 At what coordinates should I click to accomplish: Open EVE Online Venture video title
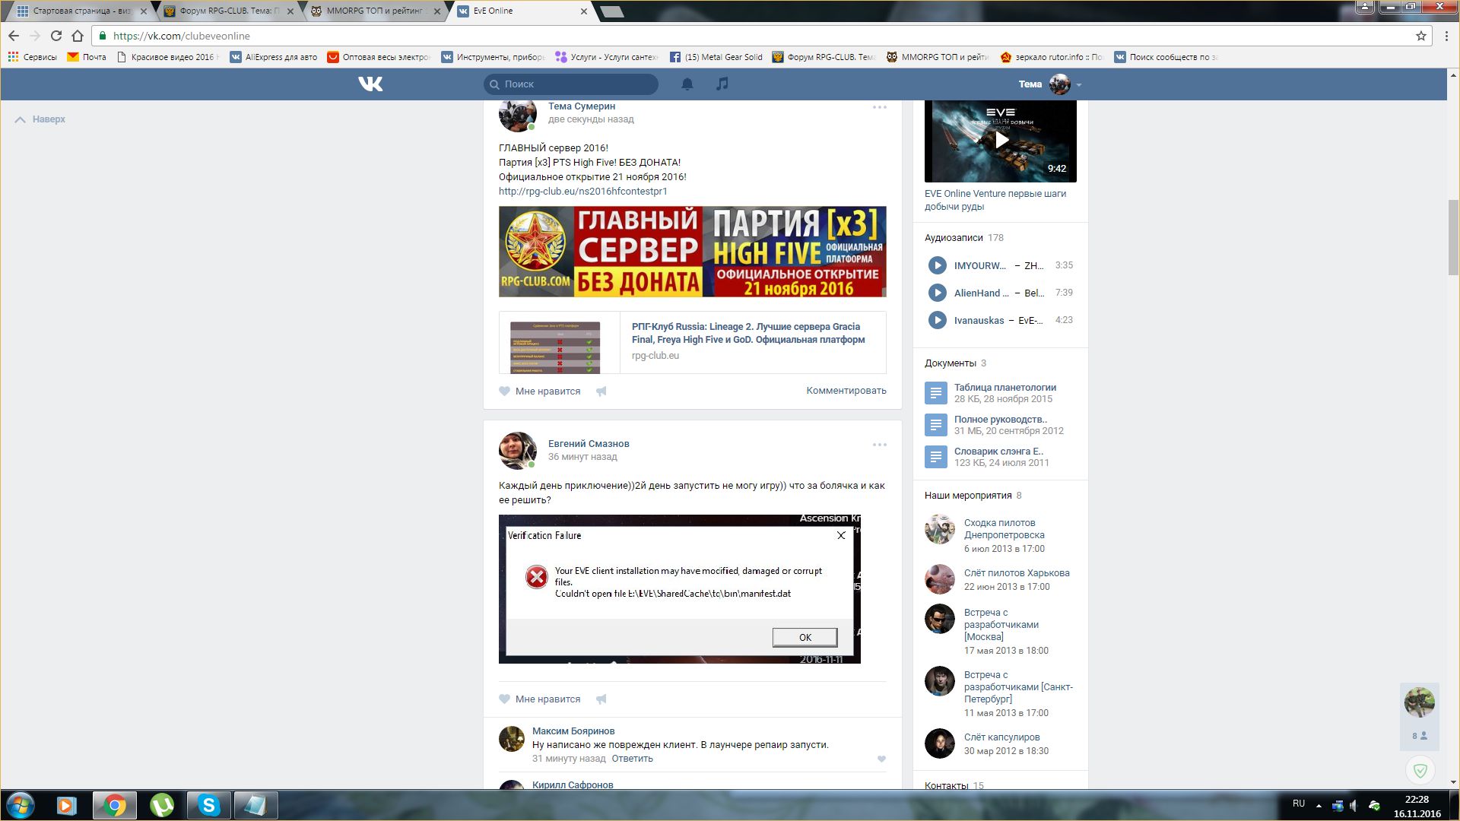[x=995, y=200]
